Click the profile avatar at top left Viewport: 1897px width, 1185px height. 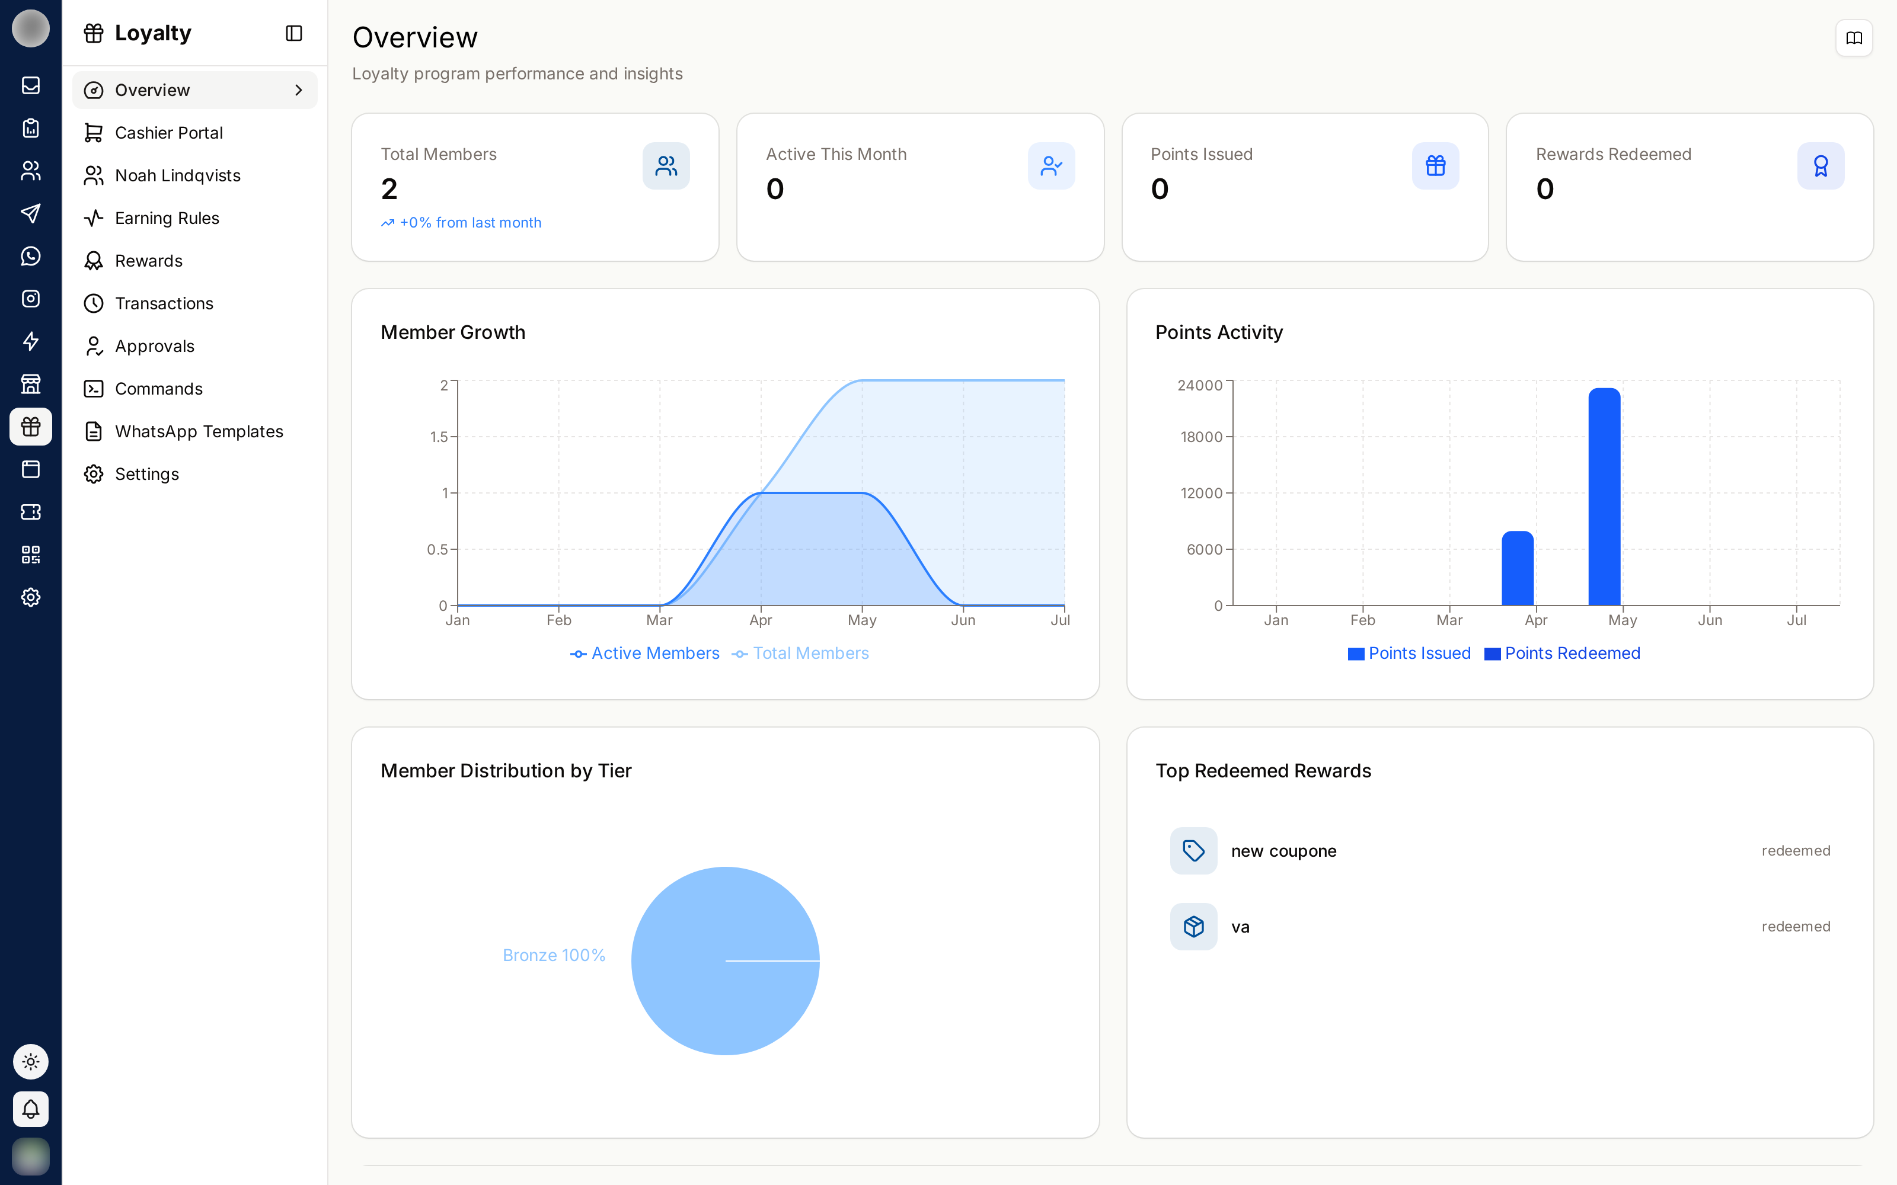[31, 29]
